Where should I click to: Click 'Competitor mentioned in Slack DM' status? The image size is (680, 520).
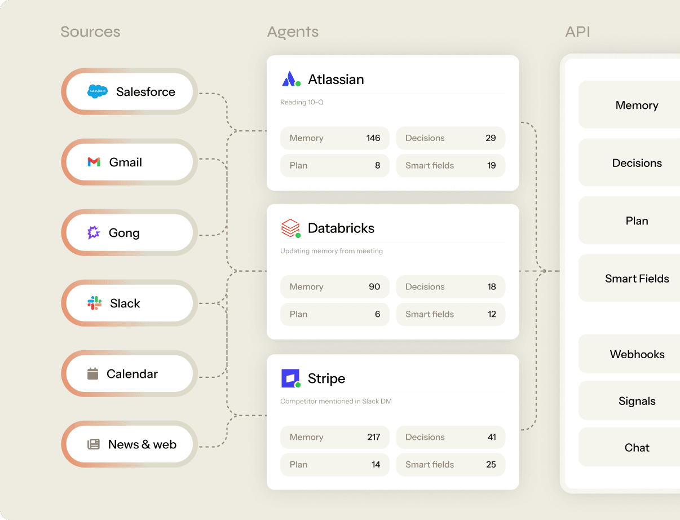[336, 402]
